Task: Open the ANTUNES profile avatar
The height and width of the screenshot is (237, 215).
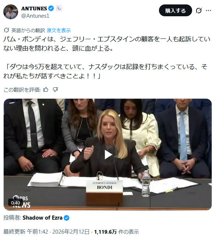Action: 11,12
